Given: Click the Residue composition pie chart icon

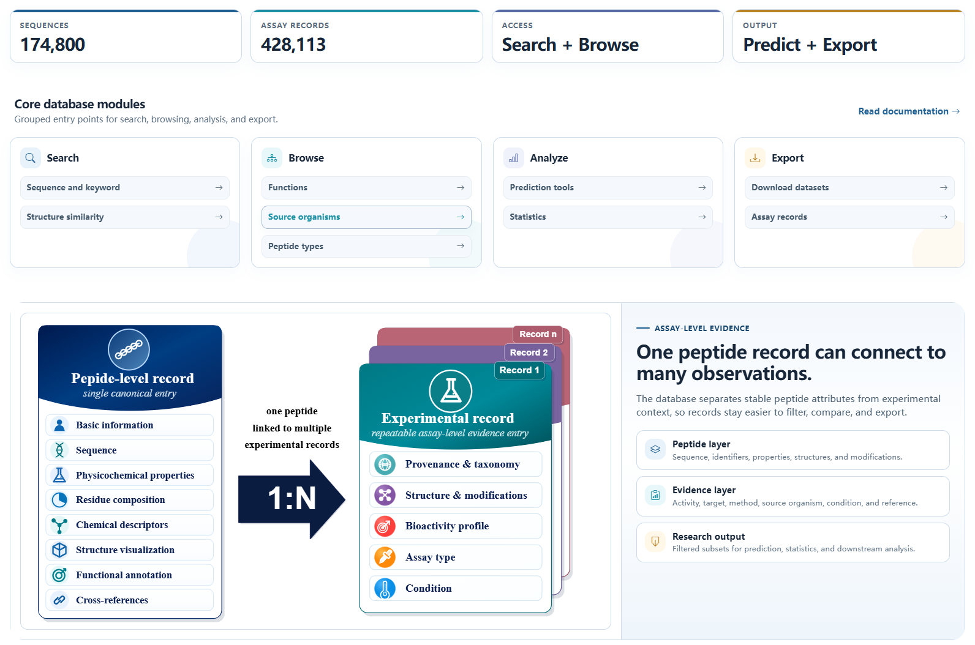Looking at the screenshot, I should point(59,500).
